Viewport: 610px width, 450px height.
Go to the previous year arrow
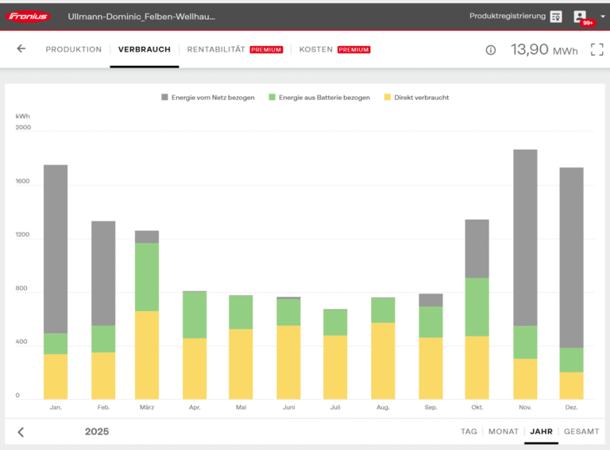[21, 432]
